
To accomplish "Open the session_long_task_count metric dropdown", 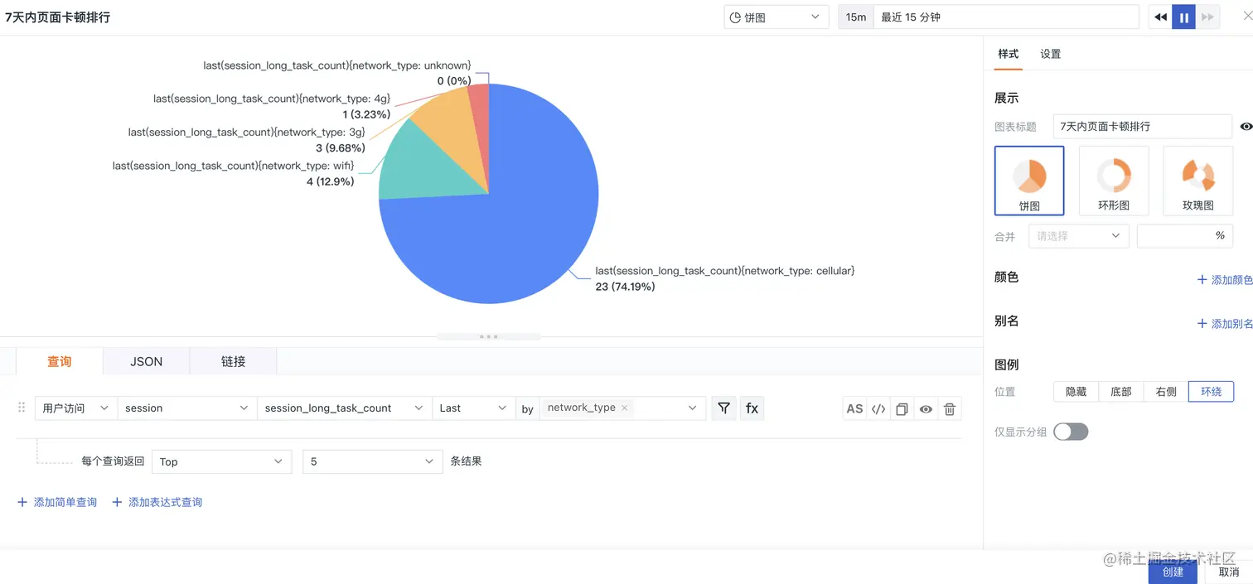I will coord(345,408).
